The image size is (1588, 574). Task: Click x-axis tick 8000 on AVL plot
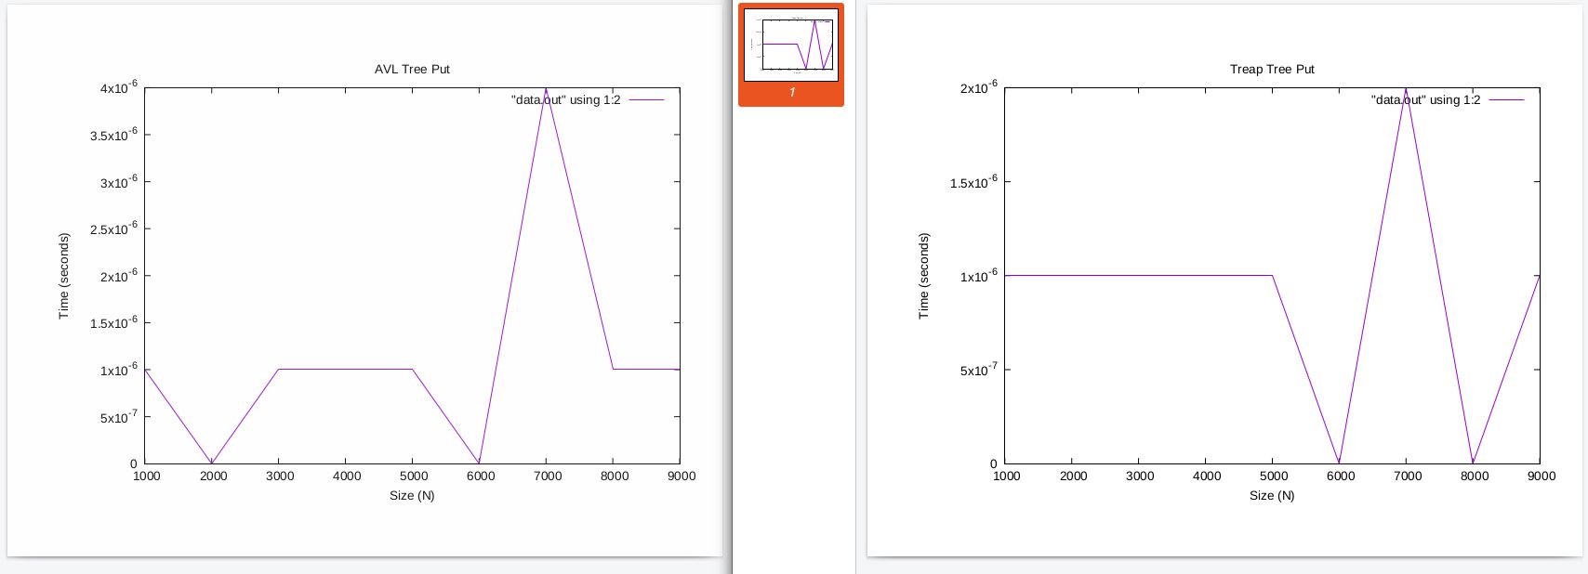tap(615, 476)
